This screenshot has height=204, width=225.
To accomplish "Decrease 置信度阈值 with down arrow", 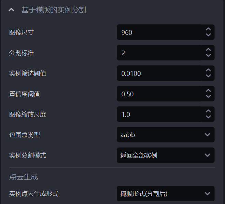I will (208, 96).
